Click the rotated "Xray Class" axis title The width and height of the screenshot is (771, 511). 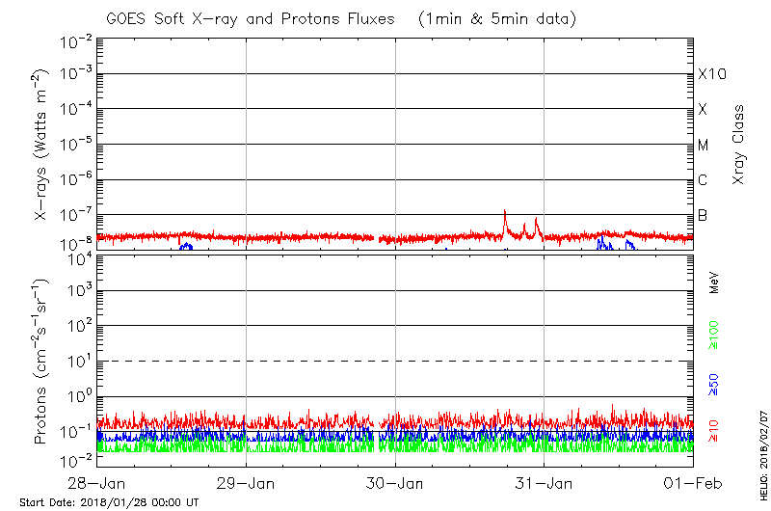coord(739,145)
